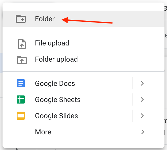Click the empty space left of More label
This screenshot has width=167, height=150.
[21, 132]
